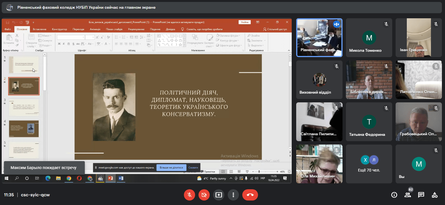Open meeting details info icon

click(394, 195)
